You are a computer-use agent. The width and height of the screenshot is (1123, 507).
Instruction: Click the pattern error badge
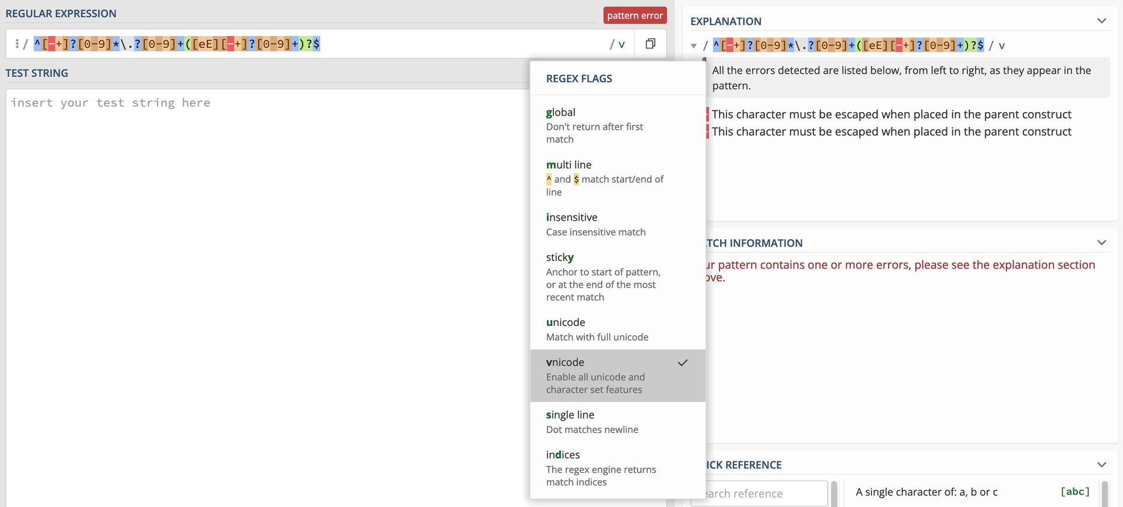[x=635, y=15]
